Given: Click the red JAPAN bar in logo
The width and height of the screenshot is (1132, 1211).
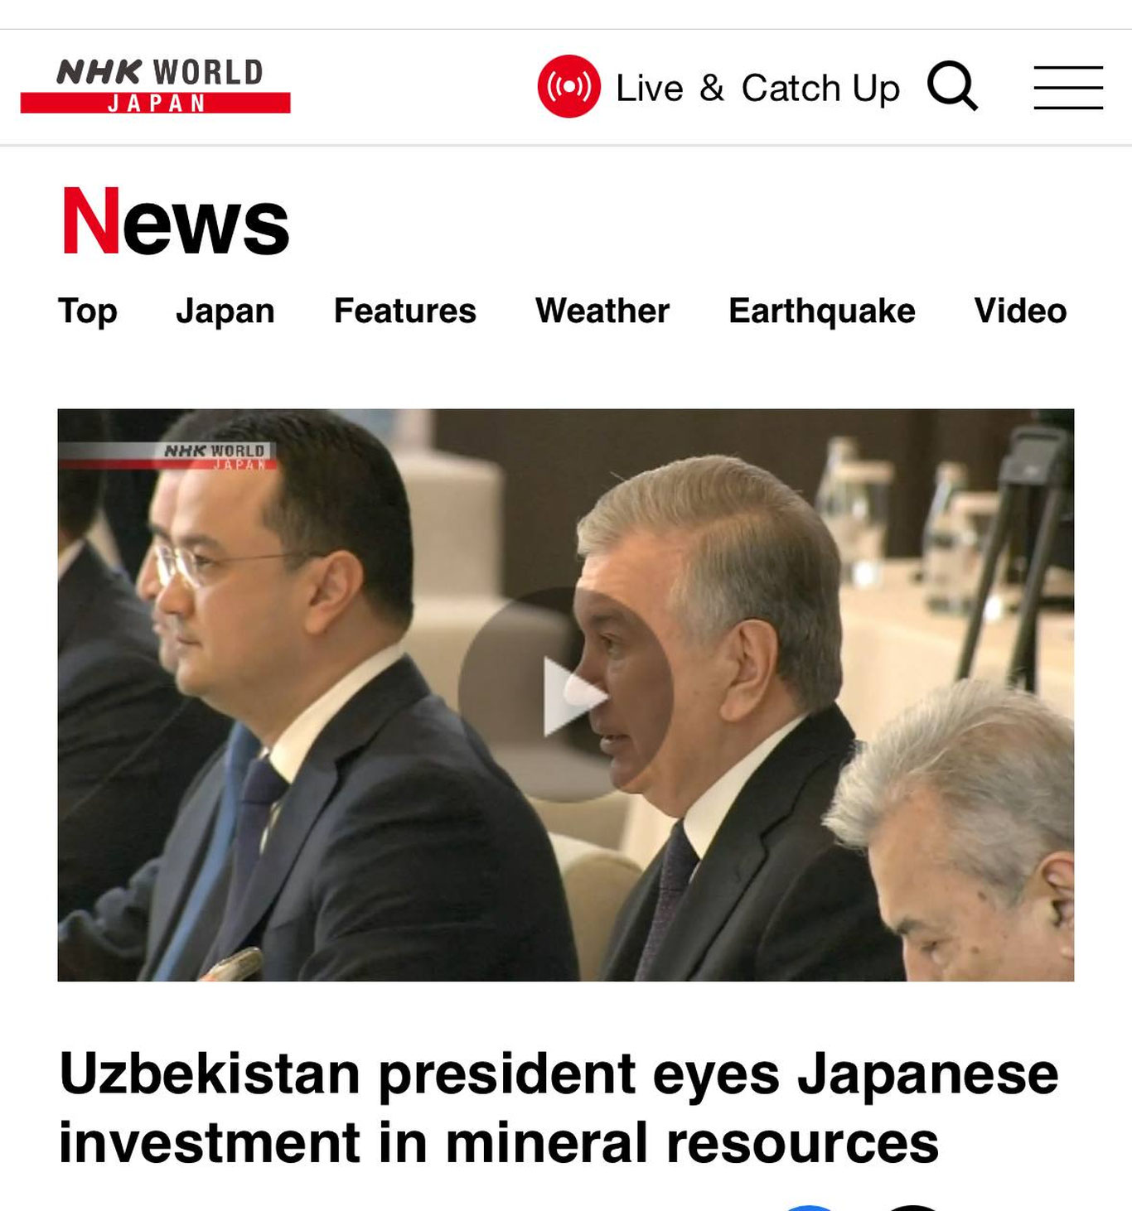Looking at the screenshot, I should pos(156,103).
